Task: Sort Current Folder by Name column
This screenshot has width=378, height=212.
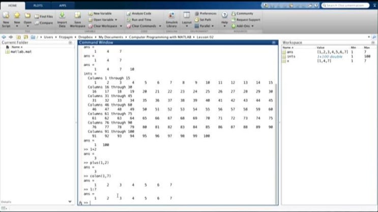Action: click(x=17, y=47)
